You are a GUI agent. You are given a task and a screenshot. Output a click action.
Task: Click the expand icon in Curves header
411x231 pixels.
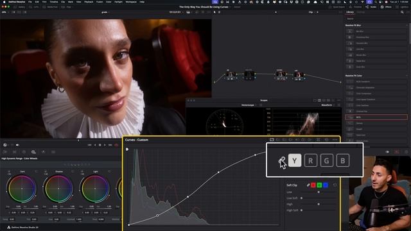pos(319,140)
